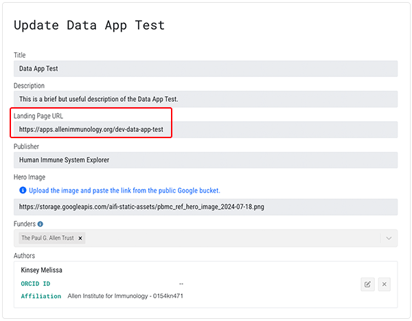
Task: Expand the Funders dropdown chevron
Action: (x=389, y=238)
